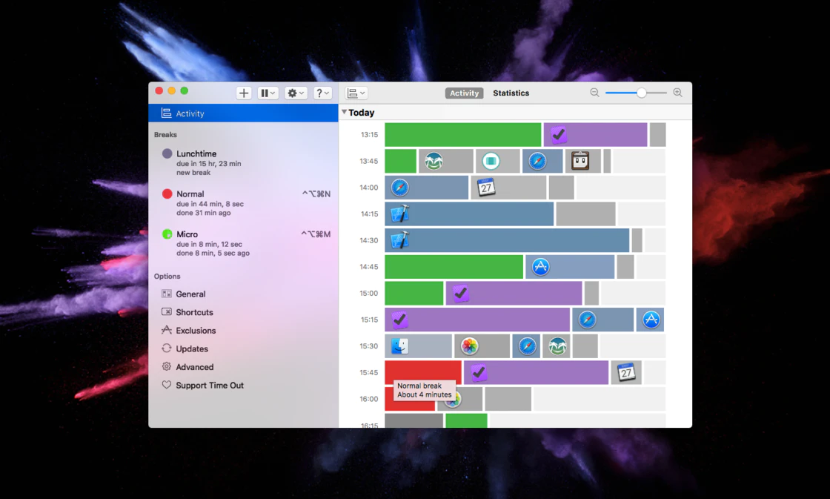Screen dimensions: 830x499
Task: Click 'due in 44 min, 8 sec' text
Action: (x=210, y=204)
